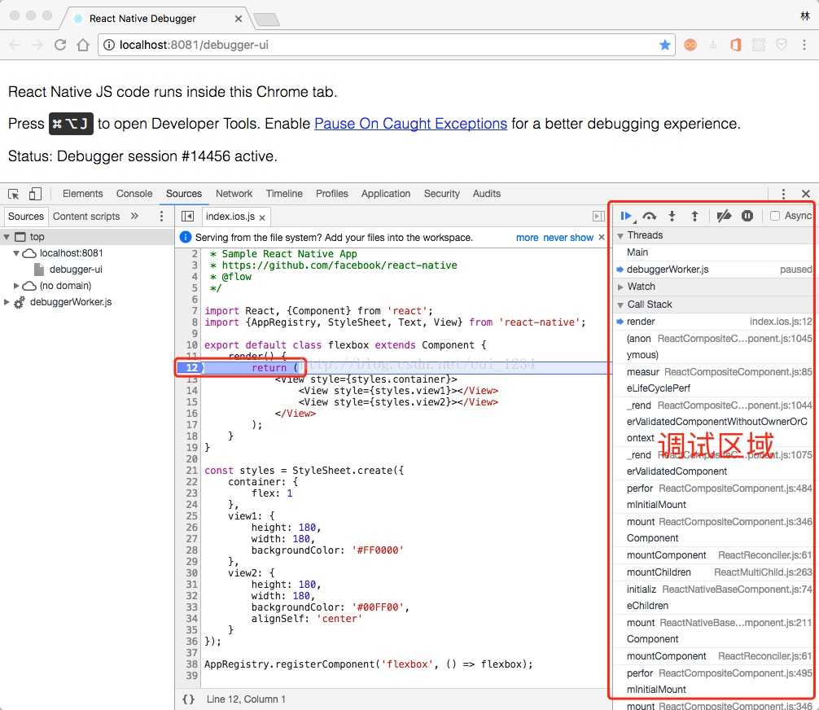The image size is (819, 710).
Task: Click the Pause On Caught Exceptions link
Action: (x=410, y=124)
